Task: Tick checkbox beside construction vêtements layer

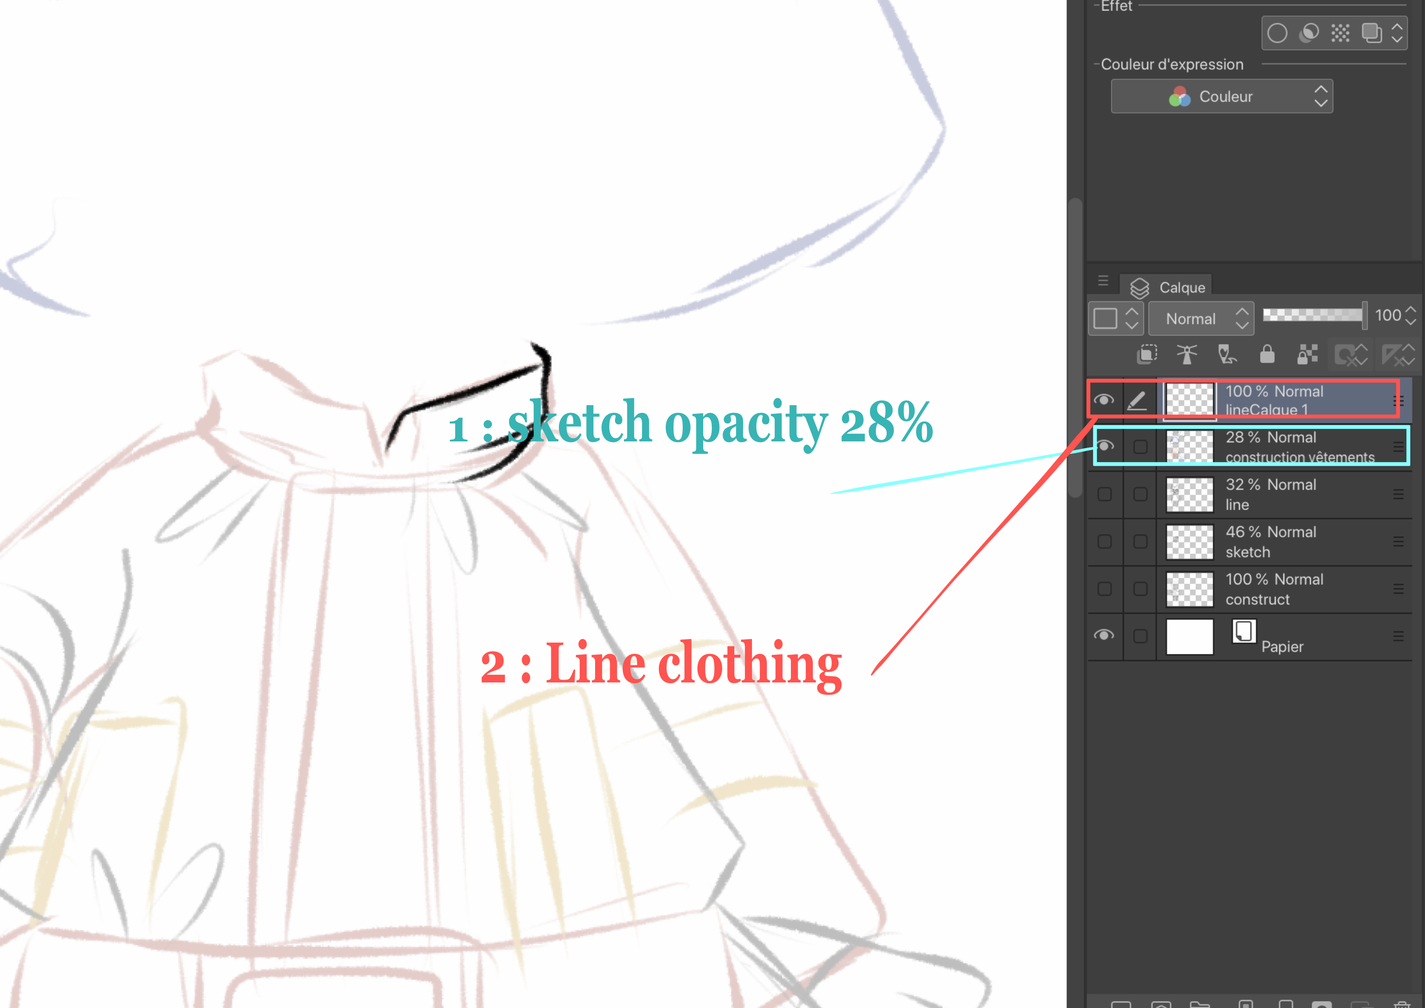Action: (1140, 447)
